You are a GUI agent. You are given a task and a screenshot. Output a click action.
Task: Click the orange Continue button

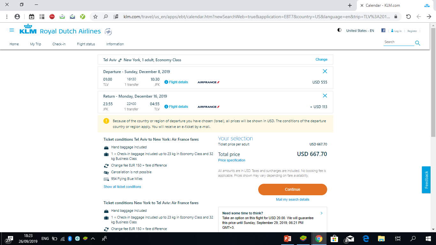point(293,189)
